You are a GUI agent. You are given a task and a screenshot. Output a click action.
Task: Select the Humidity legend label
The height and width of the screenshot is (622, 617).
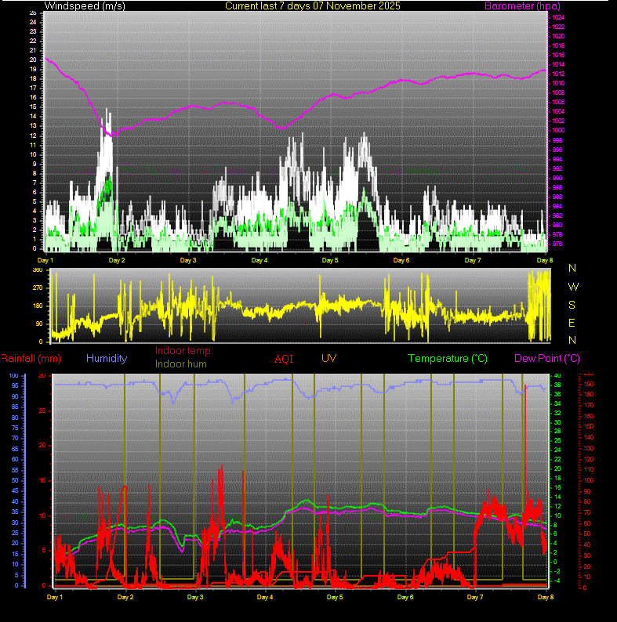tap(107, 358)
